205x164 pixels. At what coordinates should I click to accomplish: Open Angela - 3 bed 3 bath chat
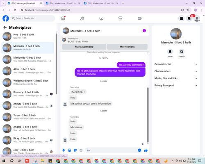[x=27, y=128]
